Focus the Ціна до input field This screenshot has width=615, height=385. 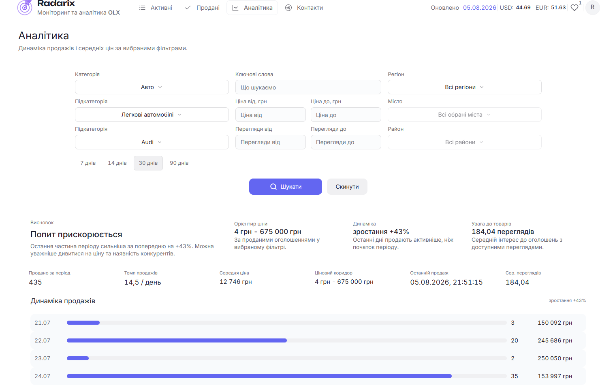click(346, 115)
